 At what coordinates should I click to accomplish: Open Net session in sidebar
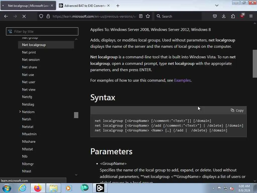[x=31, y=60]
